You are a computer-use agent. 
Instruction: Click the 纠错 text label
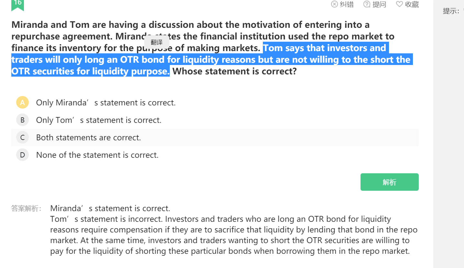(x=347, y=4)
